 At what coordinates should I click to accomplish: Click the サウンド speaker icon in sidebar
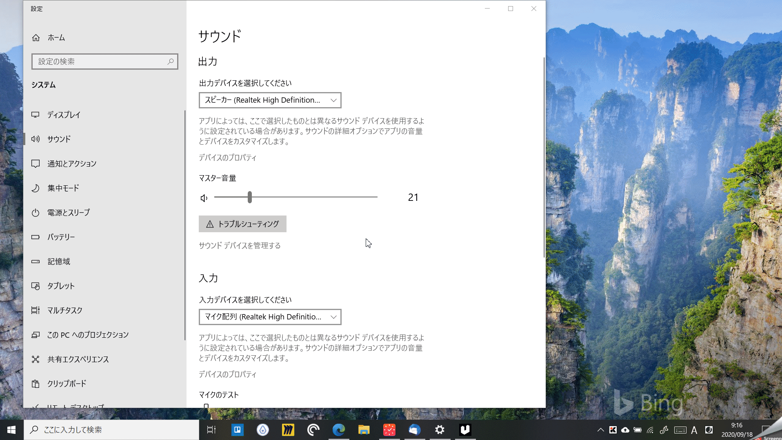36,139
